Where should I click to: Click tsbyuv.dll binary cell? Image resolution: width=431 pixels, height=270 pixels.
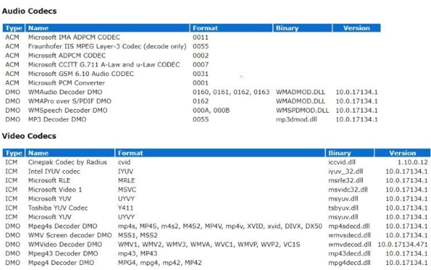[343, 208]
